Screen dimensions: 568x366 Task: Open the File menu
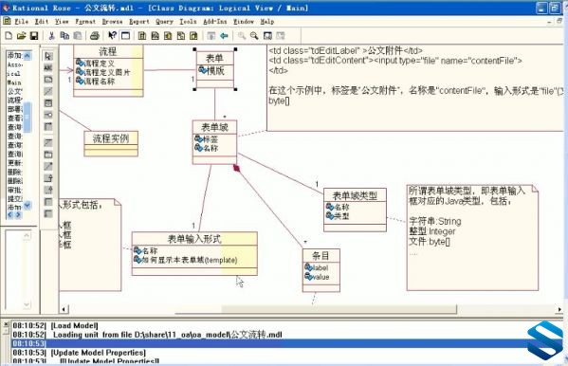tap(22, 22)
